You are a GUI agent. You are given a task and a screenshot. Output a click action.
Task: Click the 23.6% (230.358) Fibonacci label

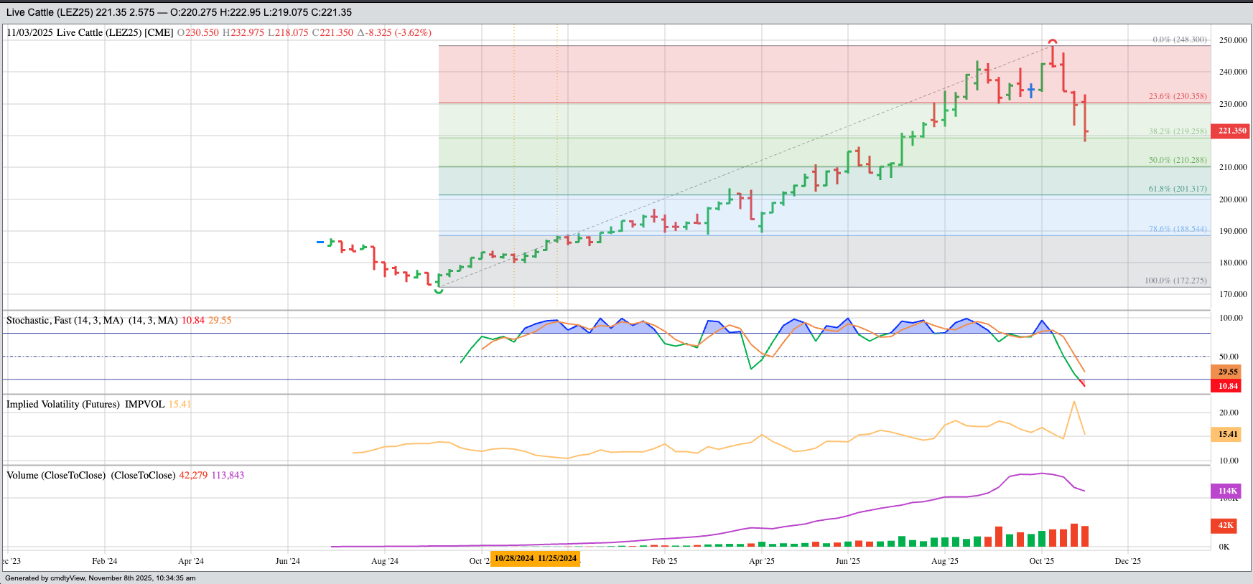point(1178,96)
